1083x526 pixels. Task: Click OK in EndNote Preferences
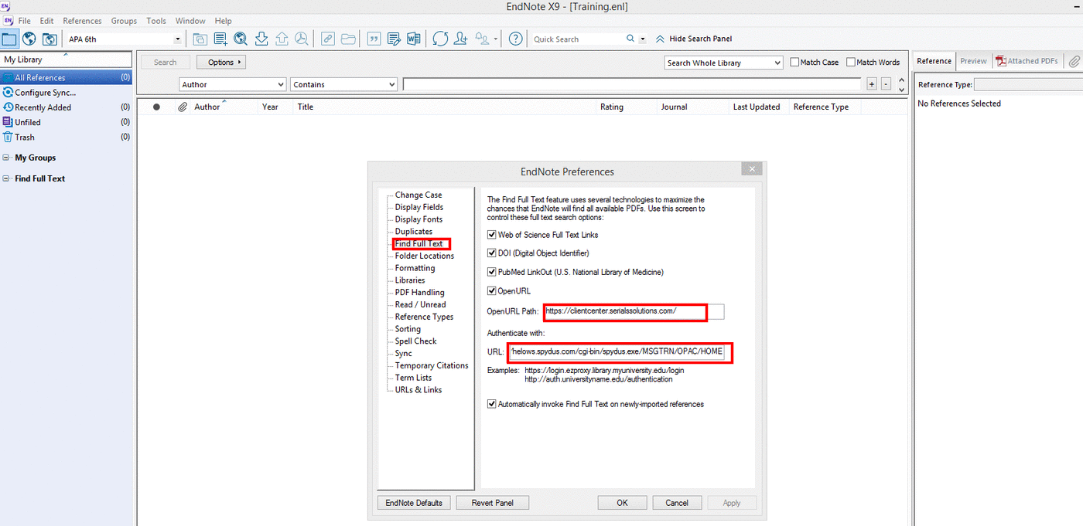tap(622, 503)
